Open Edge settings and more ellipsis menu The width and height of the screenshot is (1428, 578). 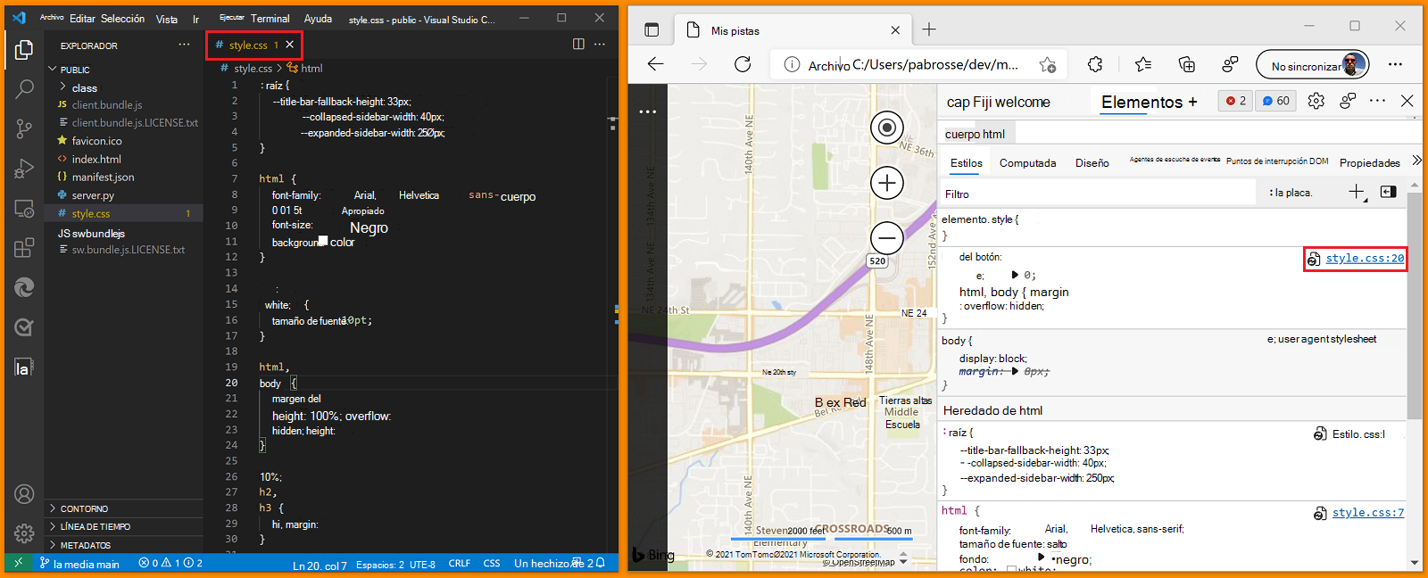click(1395, 64)
